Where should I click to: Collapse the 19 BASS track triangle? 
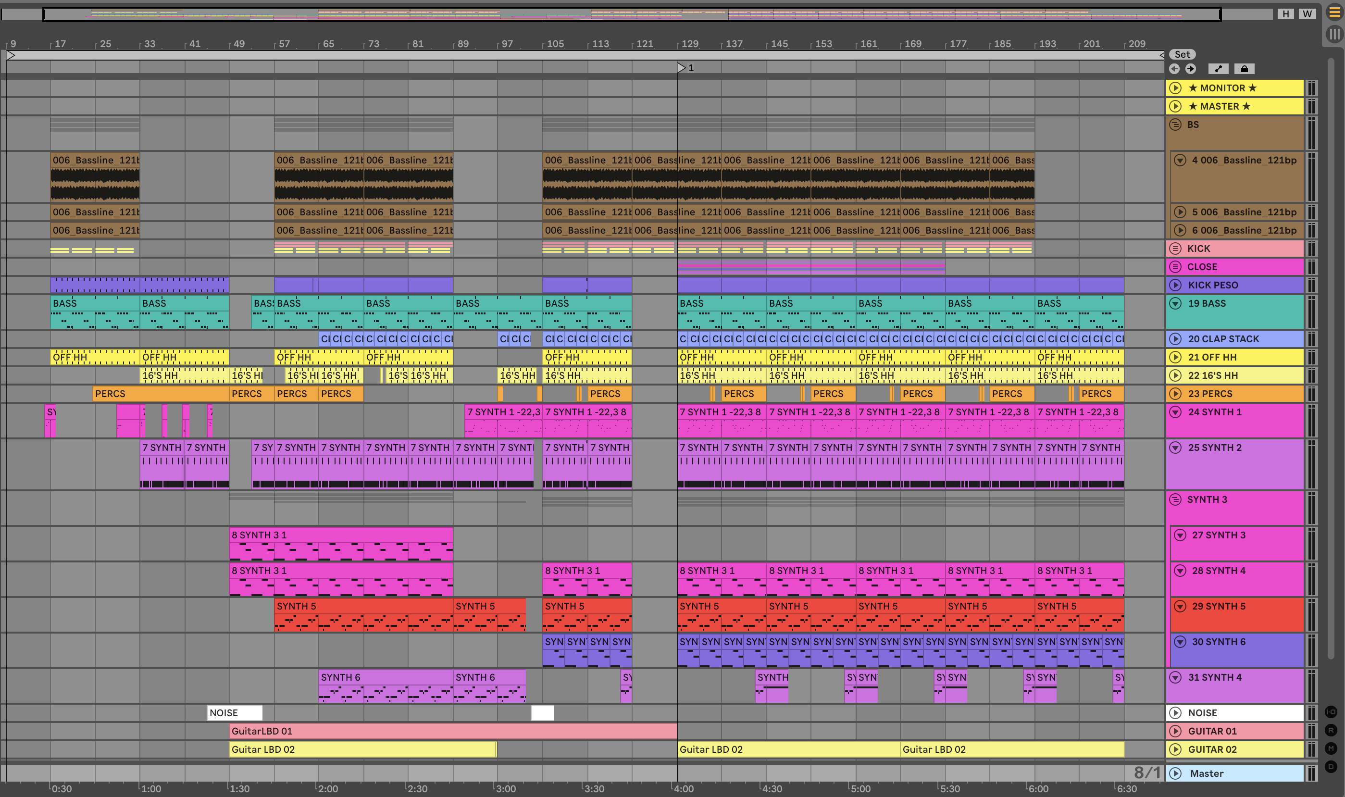coord(1175,303)
